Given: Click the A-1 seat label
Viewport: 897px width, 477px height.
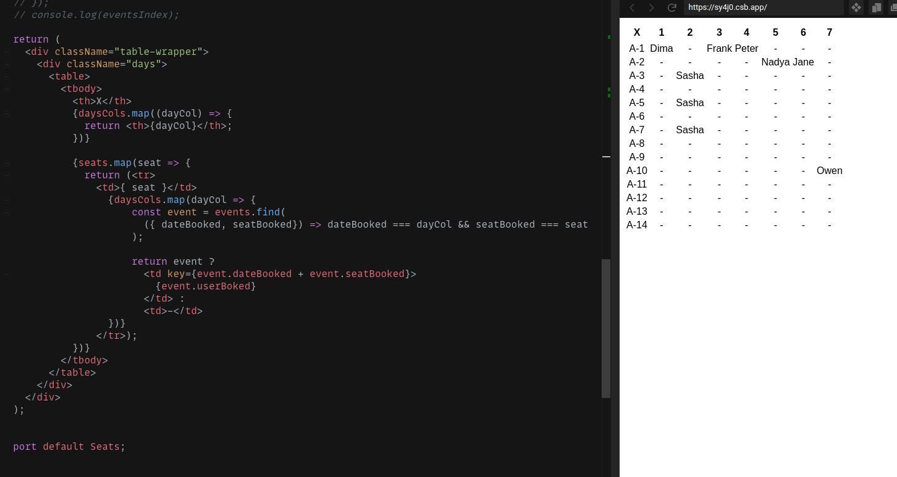Looking at the screenshot, I should coord(637,48).
